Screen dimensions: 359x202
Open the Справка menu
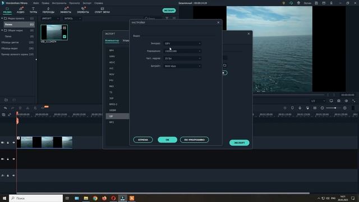point(99,3)
